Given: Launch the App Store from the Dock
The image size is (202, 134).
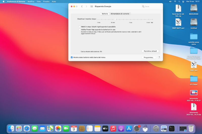Looking at the screenshot, I should point(129,128).
